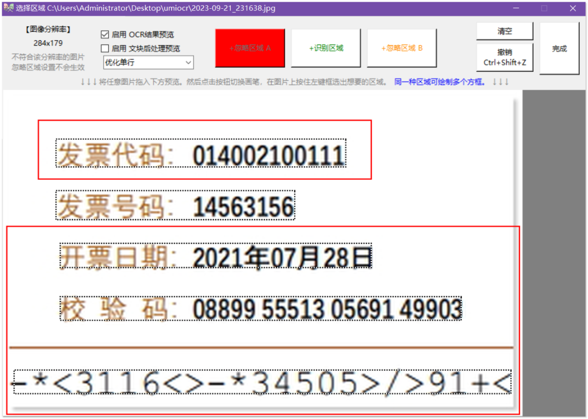The image size is (588, 419).
Task: Open the 优化单行 combo box
Action: pyautogui.click(x=148, y=62)
